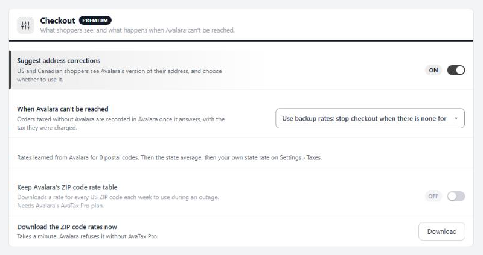Click 'What shoppers see' subtitle text
Screen dimensions: 483x255
pyautogui.click(x=137, y=30)
